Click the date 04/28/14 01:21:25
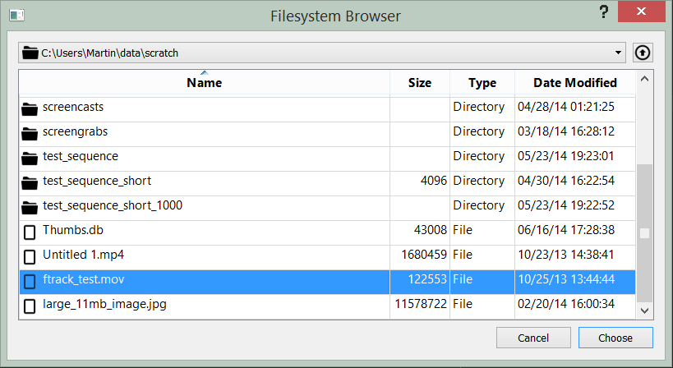Viewport: 673px width, 368px height. click(566, 107)
